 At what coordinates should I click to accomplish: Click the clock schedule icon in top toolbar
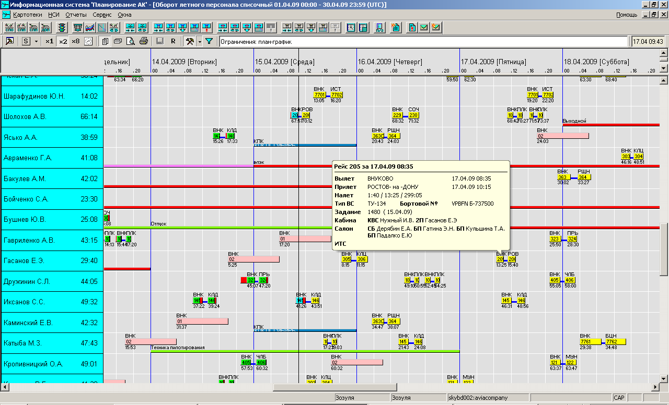(351, 27)
